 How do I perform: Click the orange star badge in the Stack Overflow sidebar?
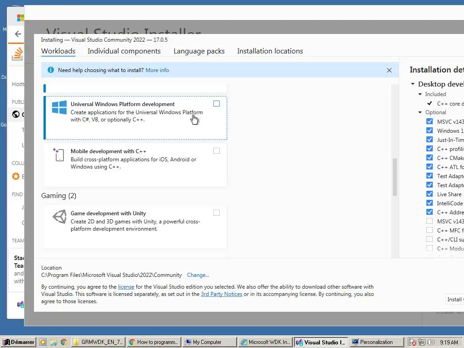16,176
